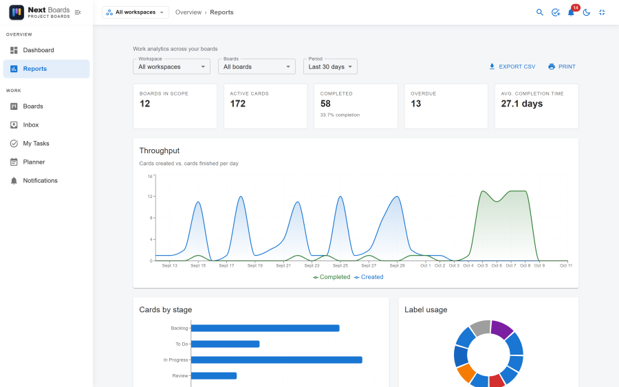This screenshot has height=387, width=619.
Task: Toggle the Created series in the legend
Action: (369, 277)
